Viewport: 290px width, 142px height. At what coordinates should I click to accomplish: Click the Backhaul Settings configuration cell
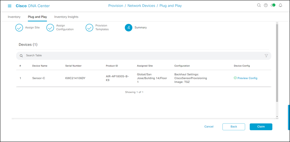pos(191,78)
